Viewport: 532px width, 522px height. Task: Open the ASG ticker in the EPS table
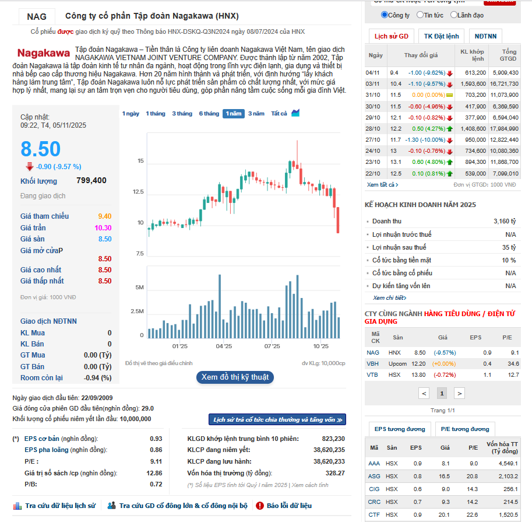[x=374, y=477]
